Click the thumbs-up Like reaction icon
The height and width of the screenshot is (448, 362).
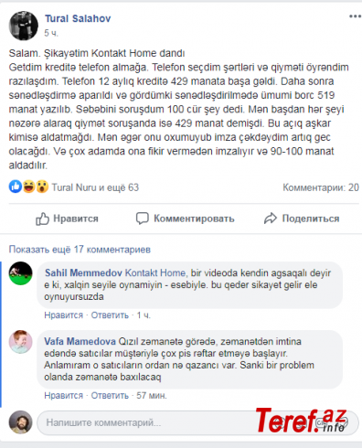pos(16,187)
